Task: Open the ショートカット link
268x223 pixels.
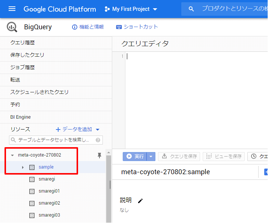Action: [x=137, y=27]
